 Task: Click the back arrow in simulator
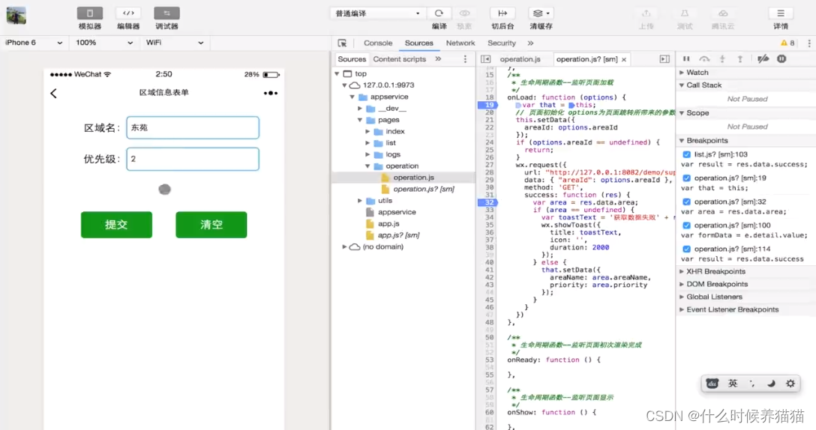click(53, 93)
